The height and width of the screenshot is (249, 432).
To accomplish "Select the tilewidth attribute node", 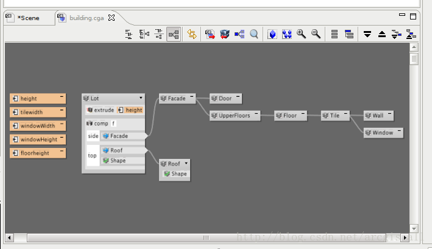I will pos(38,112).
